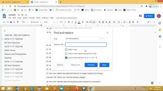Collapse the toolbar menus with chevron

point(154,22)
